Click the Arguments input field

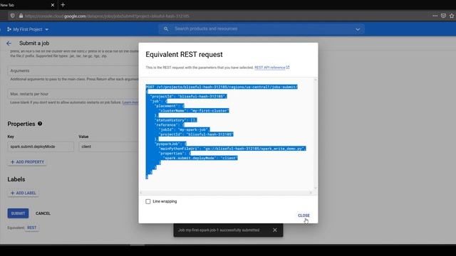[x=73, y=70]
